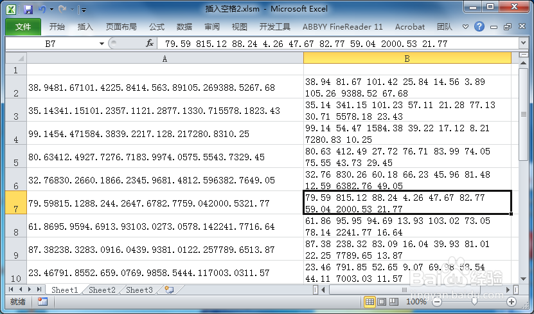Click horizontal scrollbar left arrow
Screen dimensions: 534x314
coord(323,290)
